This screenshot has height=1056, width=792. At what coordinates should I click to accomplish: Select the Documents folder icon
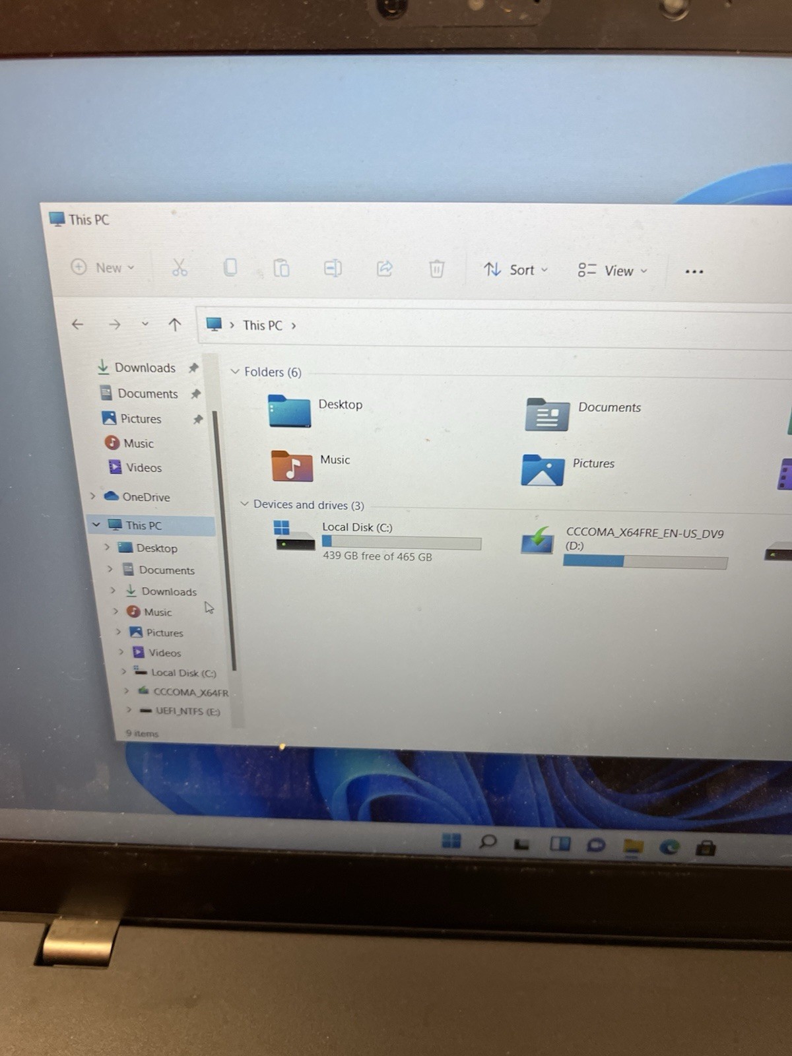pyautogui.click(x=546, y=414)
